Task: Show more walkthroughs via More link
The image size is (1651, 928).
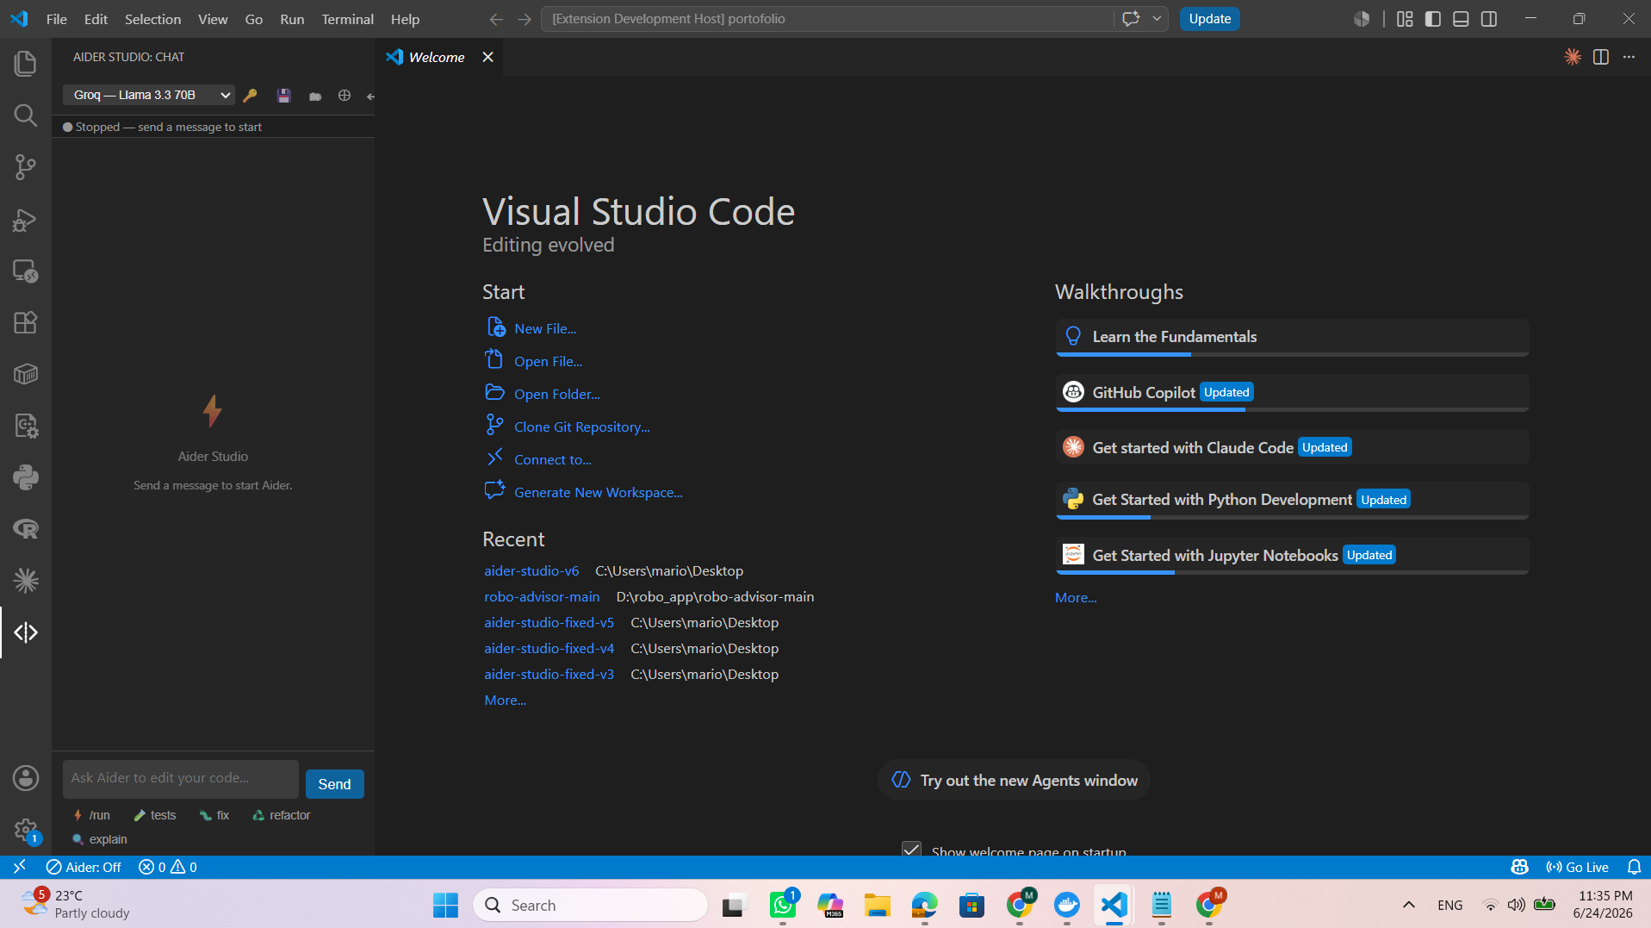Action: [x=1076, y=598]
